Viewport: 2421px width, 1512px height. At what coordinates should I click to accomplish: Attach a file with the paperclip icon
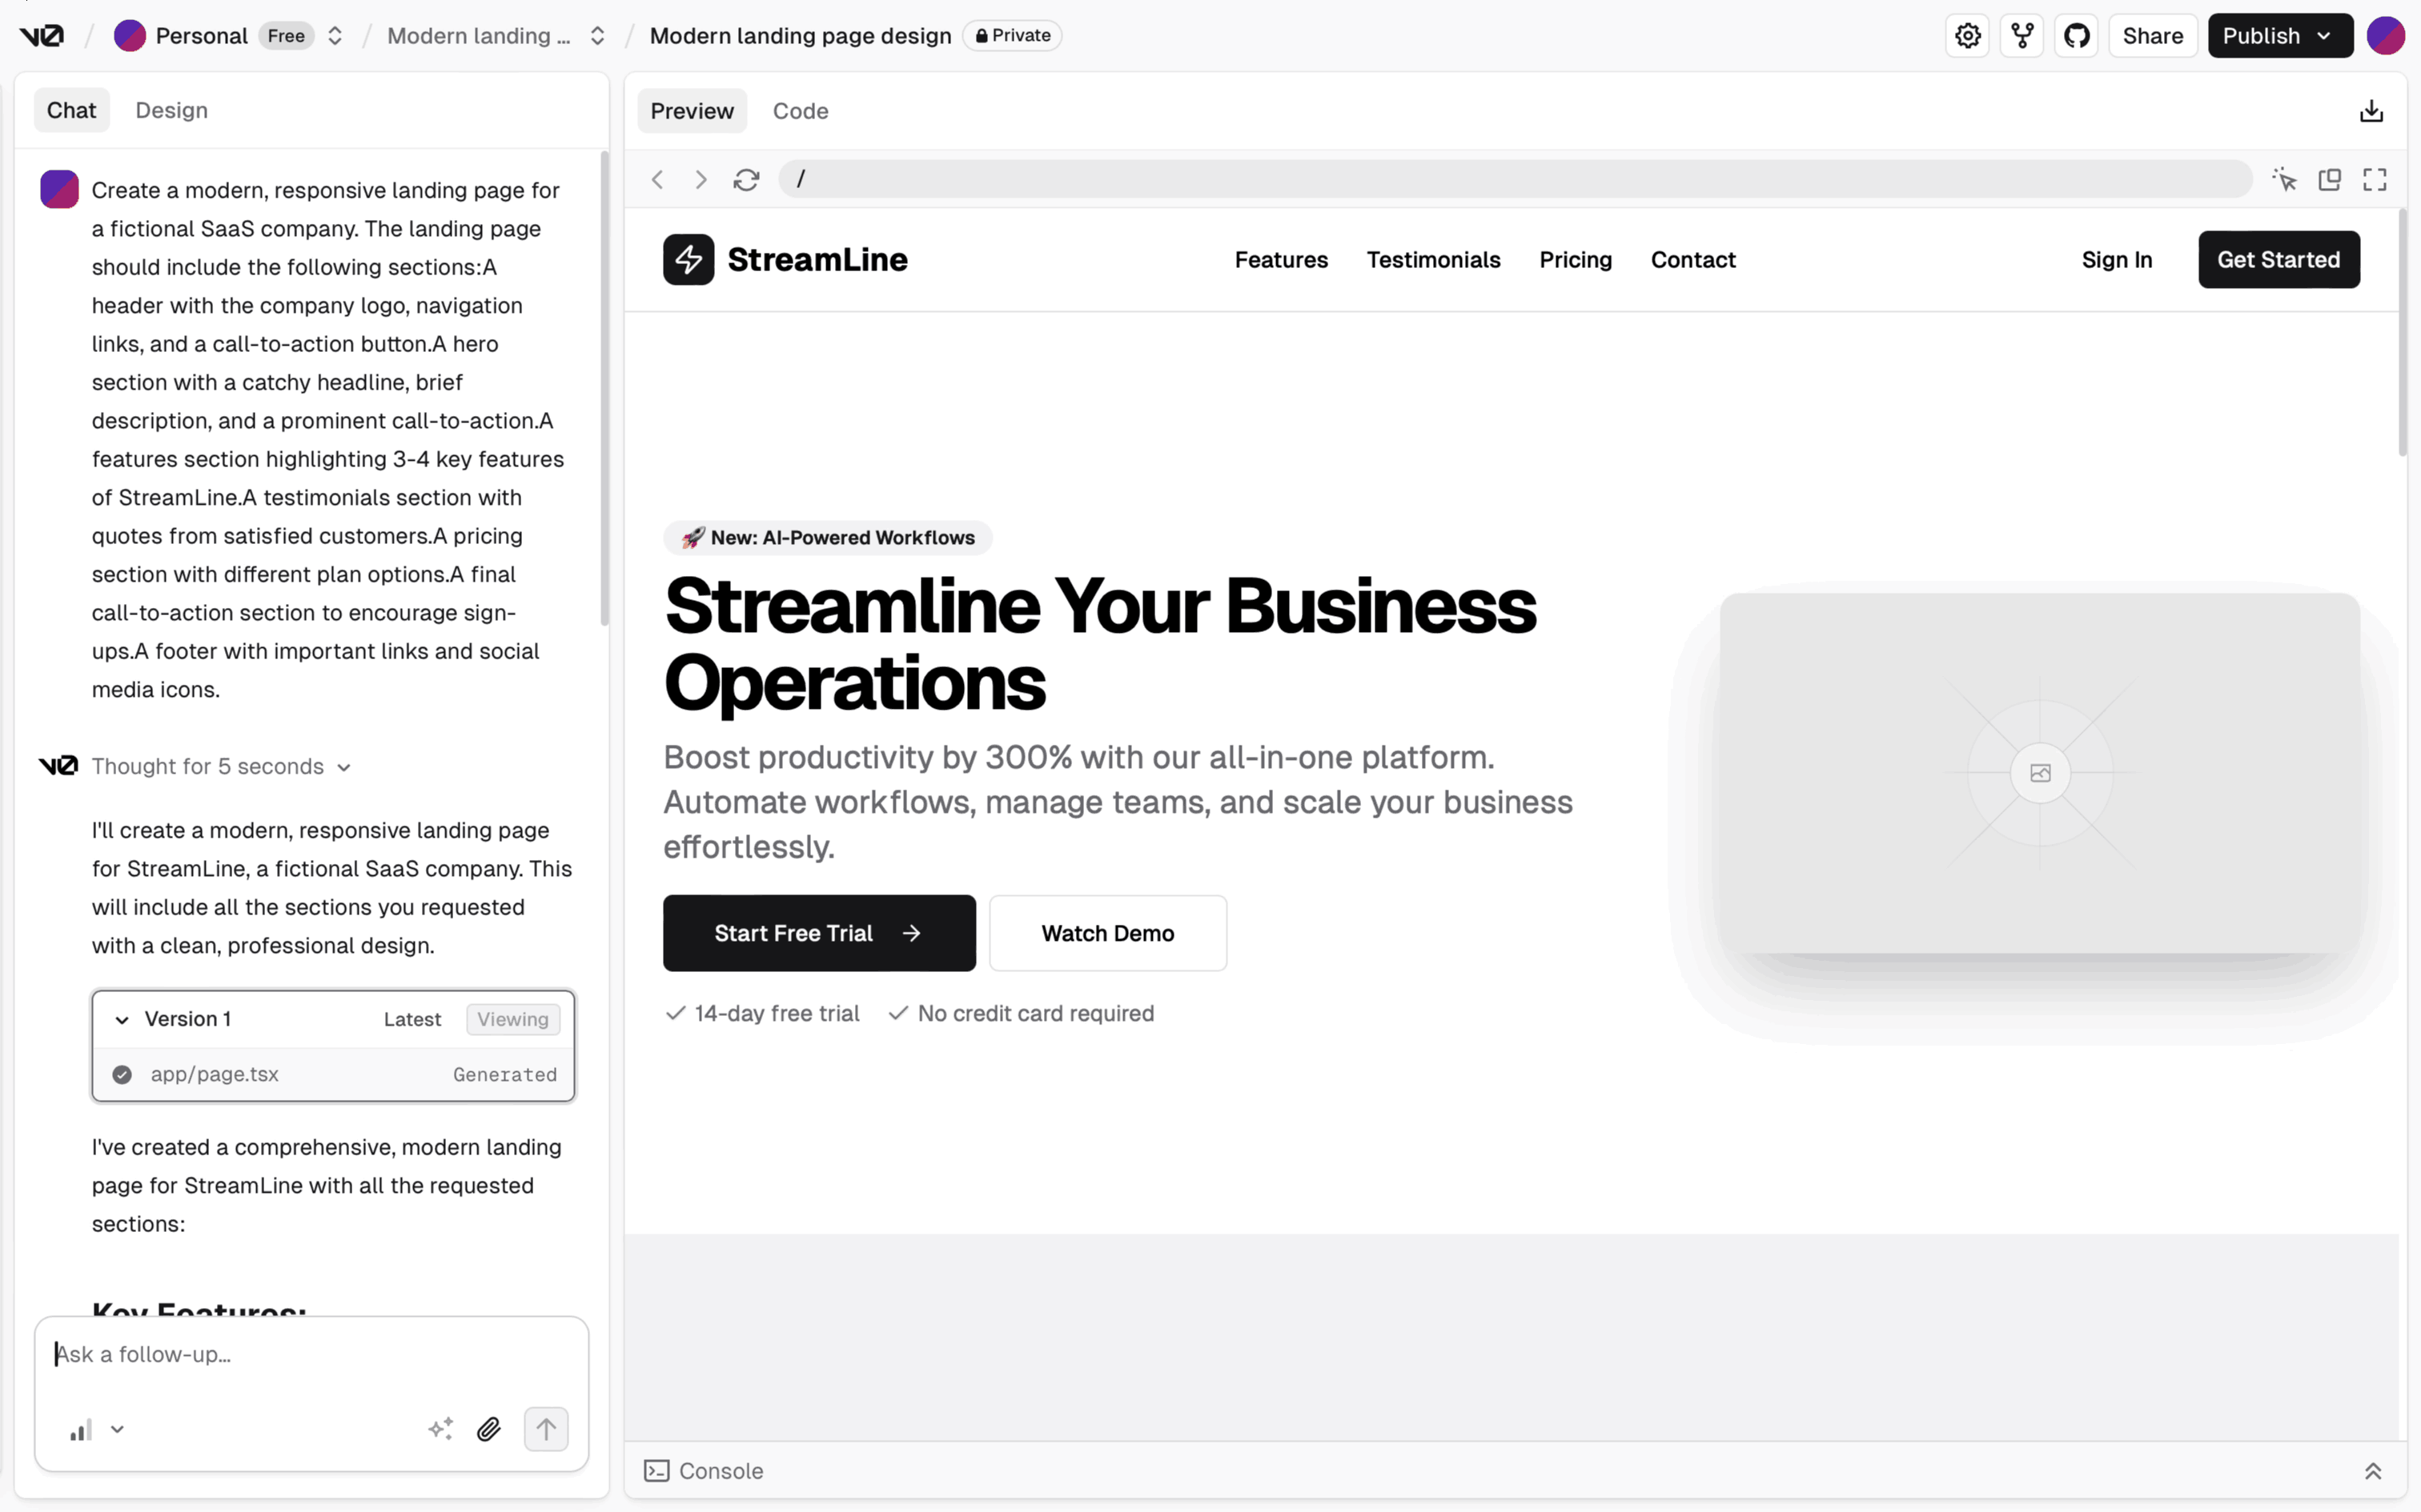pos(489,1428)
